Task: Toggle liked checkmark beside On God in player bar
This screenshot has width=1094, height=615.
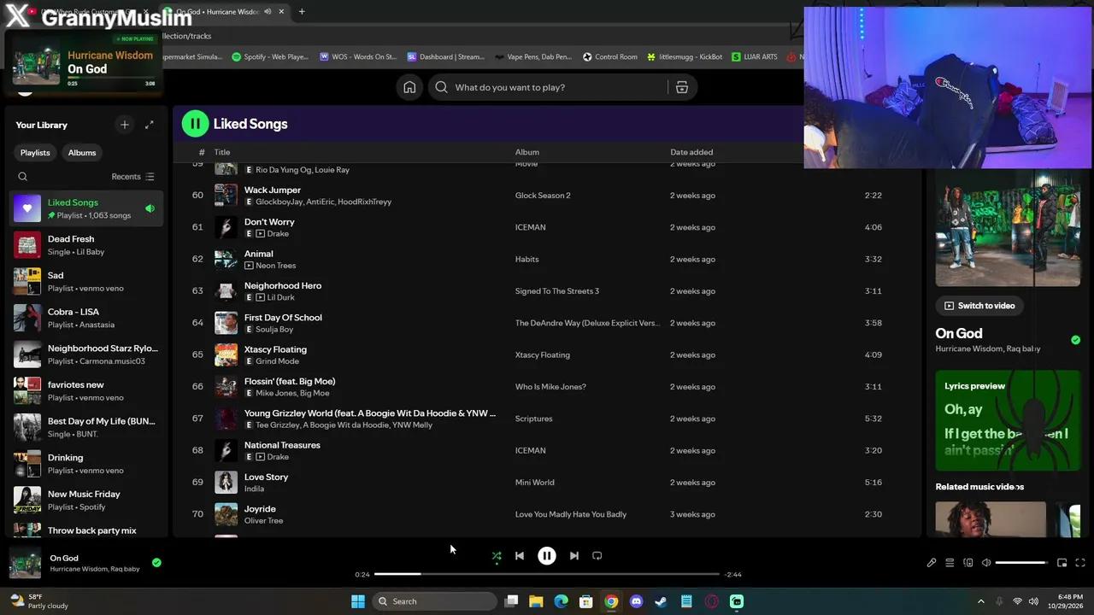Action: pyautogui.click(x=156, y=563)
